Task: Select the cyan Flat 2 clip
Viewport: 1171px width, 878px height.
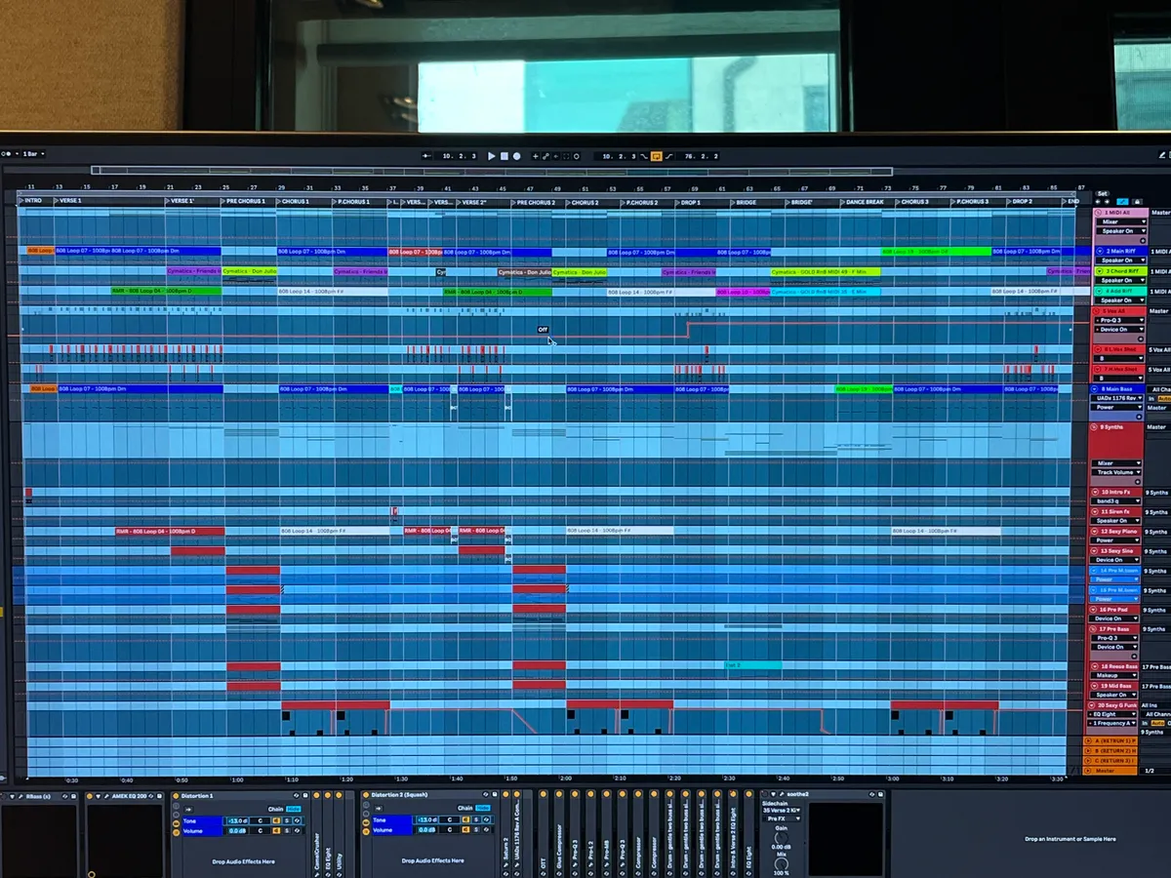Action: click(752, 665)
